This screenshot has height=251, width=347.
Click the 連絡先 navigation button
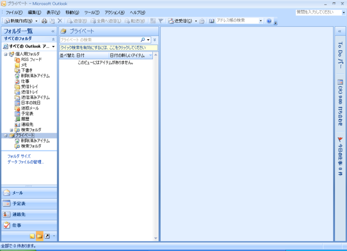pyautogui.click(x=29, y=214)
